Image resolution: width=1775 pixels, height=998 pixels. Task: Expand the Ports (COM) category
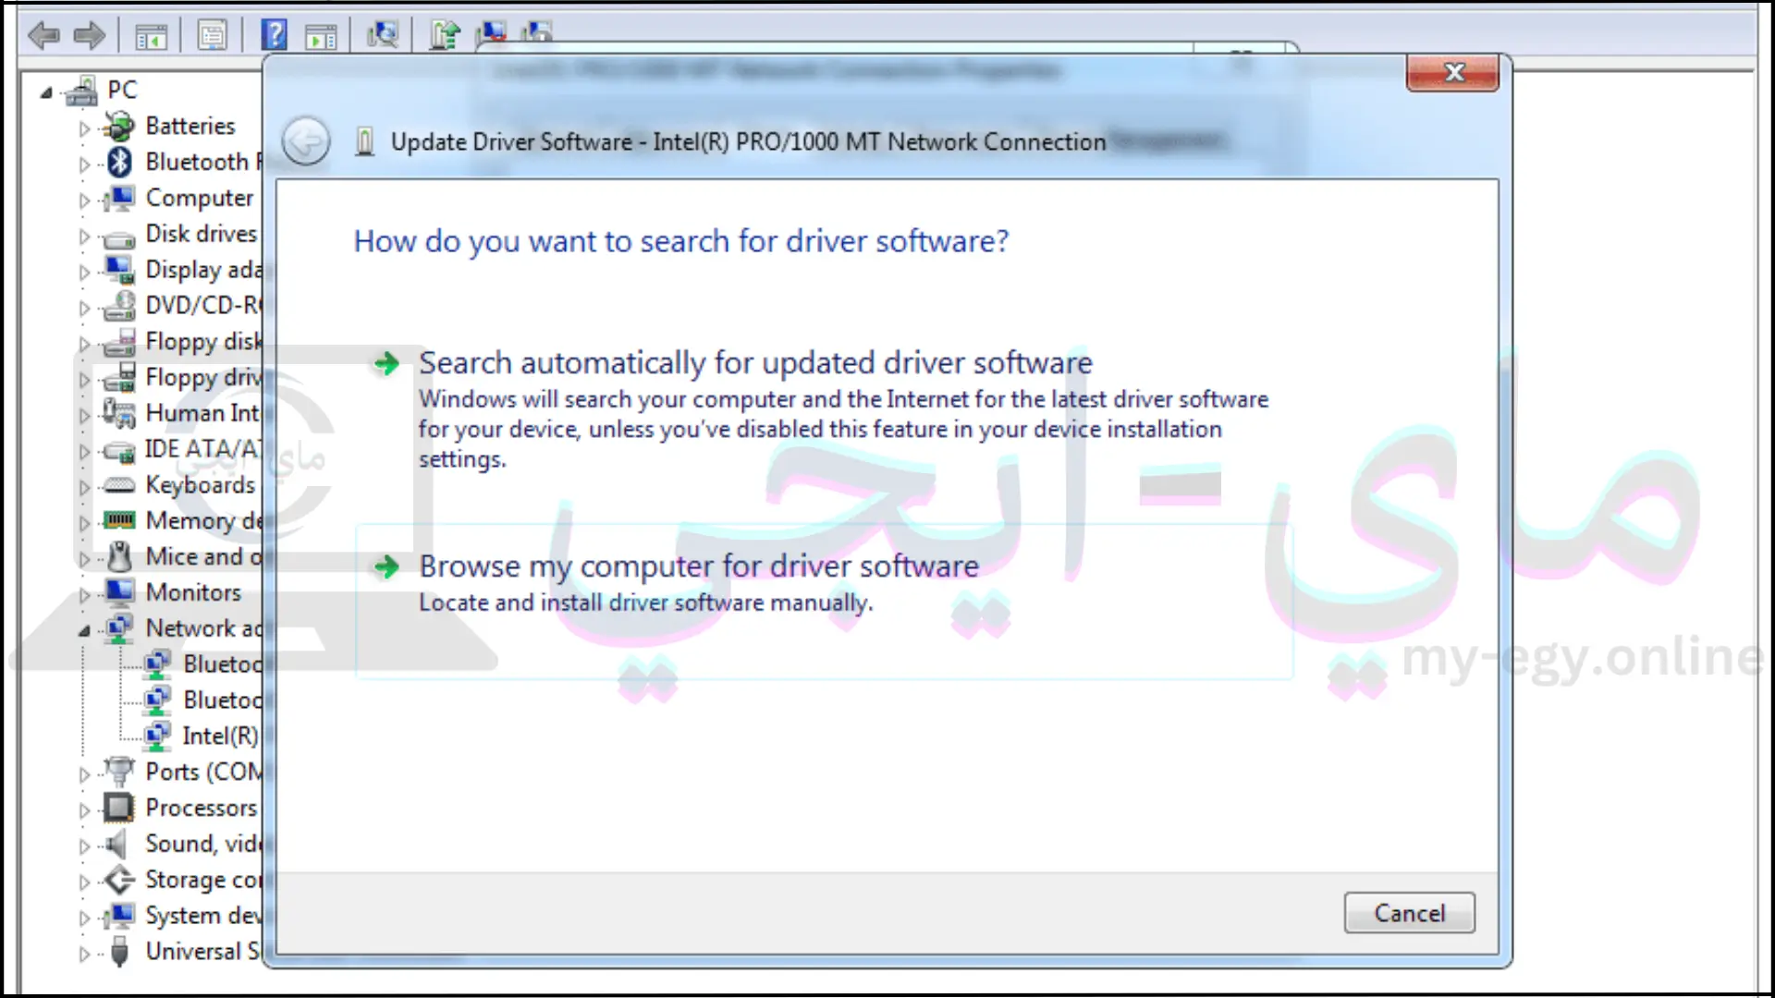(x=84, y=774)
